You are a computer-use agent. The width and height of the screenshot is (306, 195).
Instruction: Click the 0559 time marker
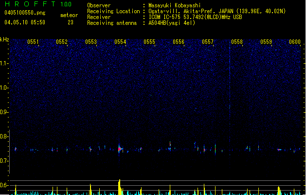[266, 42]
